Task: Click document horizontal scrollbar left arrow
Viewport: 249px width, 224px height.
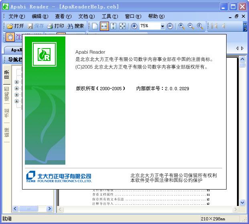Action: pyautogui.click(x=60, y=210)
